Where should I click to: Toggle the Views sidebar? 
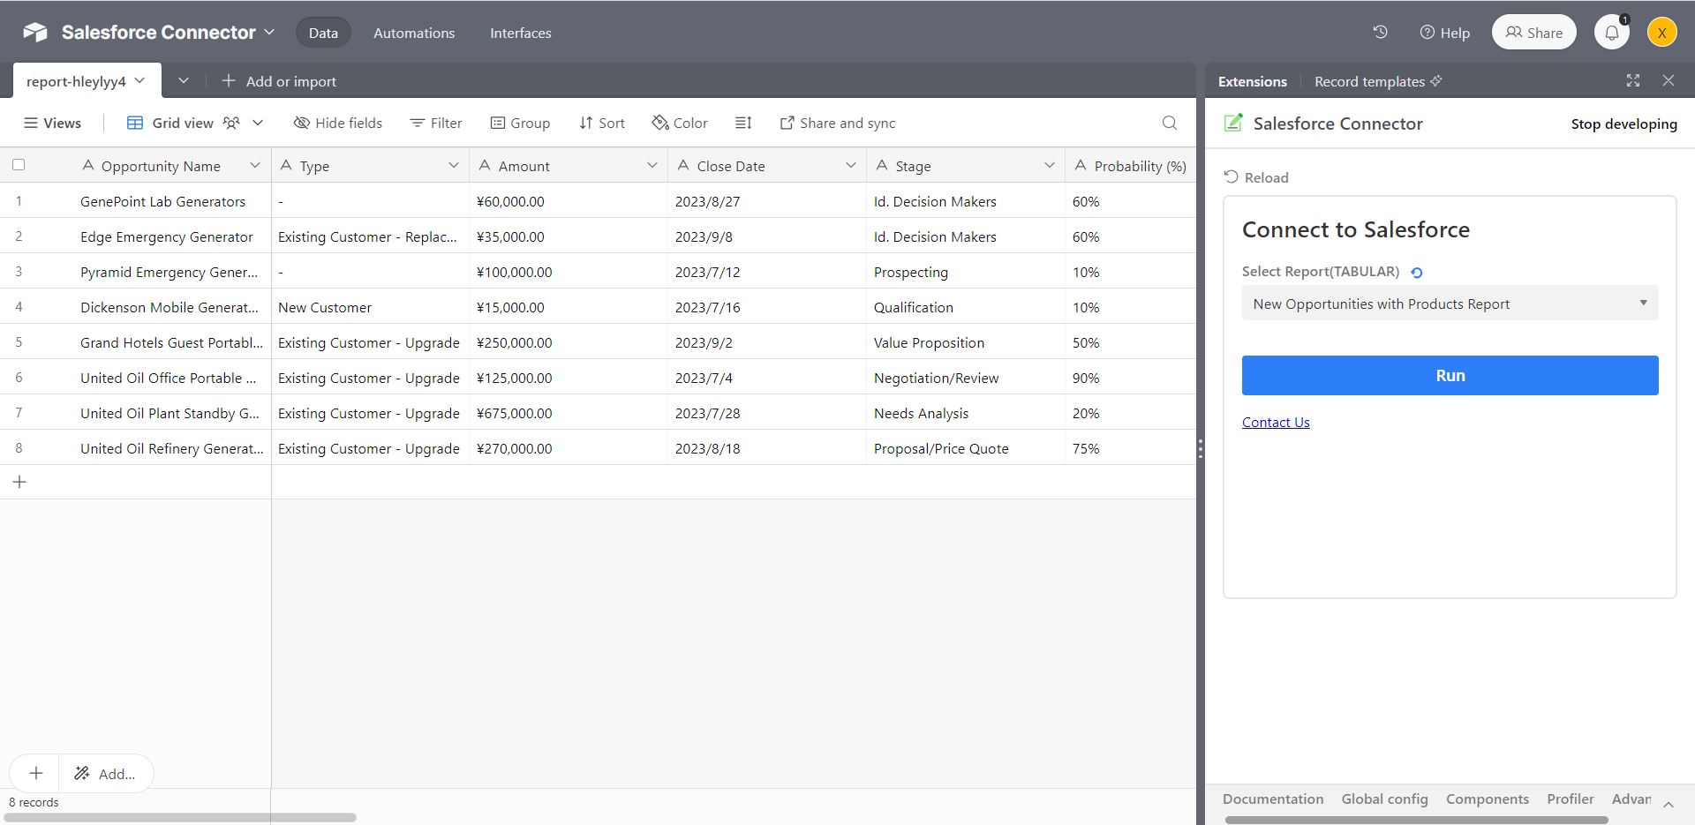click(53, 123)
